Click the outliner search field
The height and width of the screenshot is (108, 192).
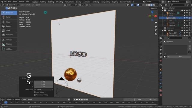pyautogui.click(x=177, y=5)
